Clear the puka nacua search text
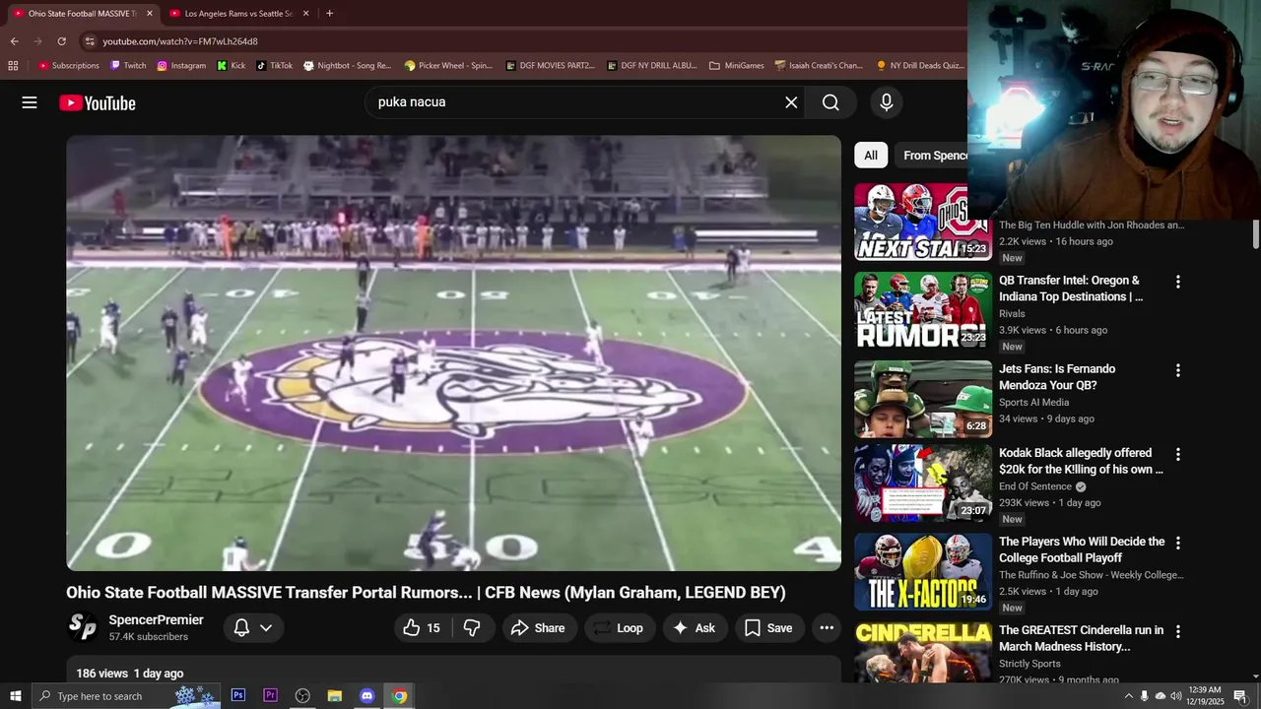The image size is (1261, 709). [x=791, y=102]
